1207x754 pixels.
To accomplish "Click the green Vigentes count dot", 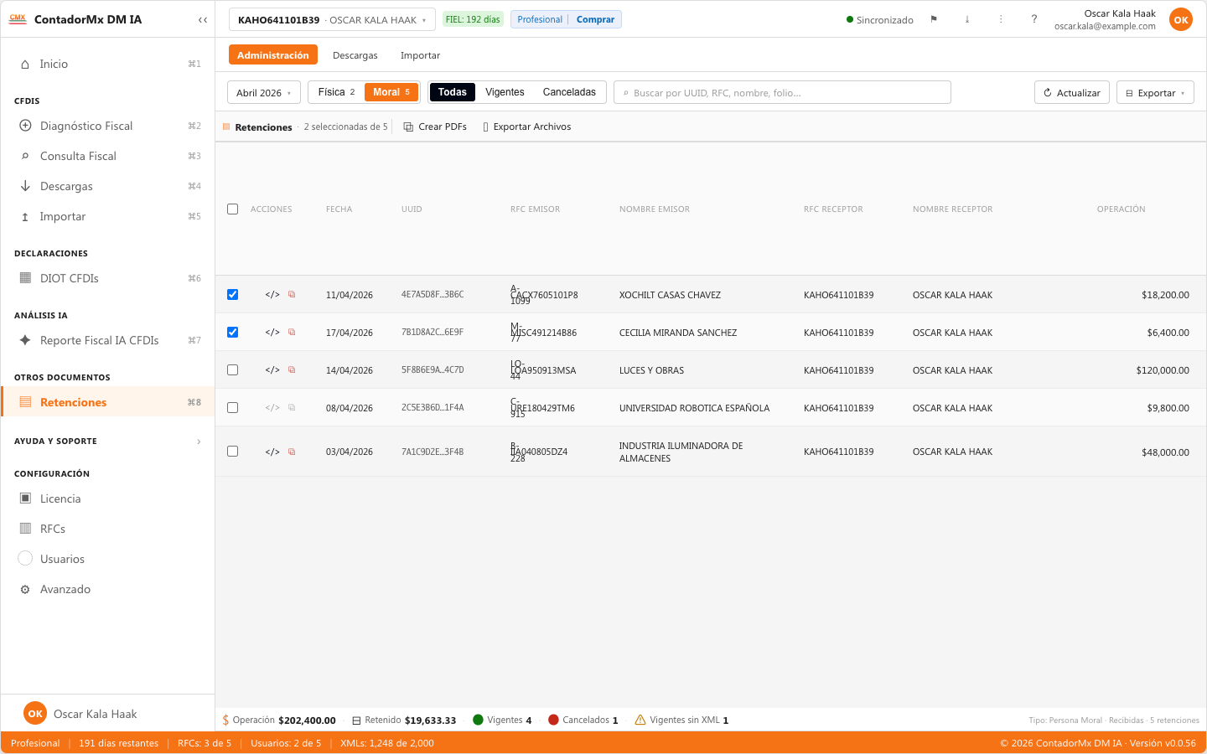I will 478,720.
